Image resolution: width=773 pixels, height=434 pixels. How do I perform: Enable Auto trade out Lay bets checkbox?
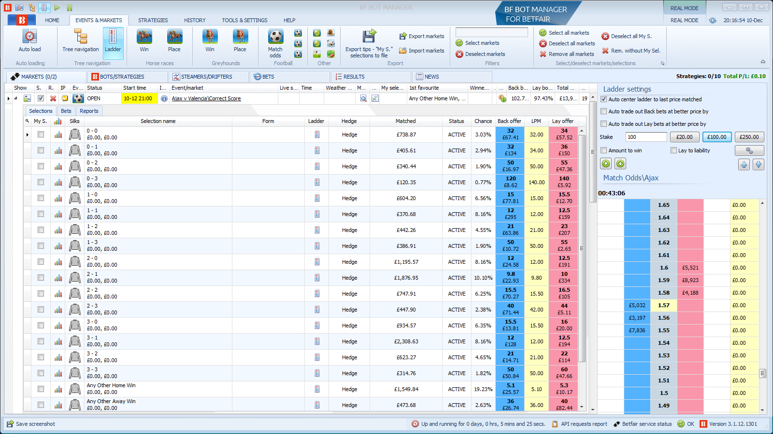click(x=603, y=124)
